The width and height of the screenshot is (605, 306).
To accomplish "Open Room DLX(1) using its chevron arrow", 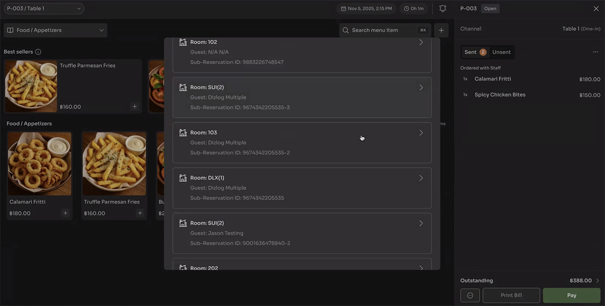I will click(x=421, y=178).
